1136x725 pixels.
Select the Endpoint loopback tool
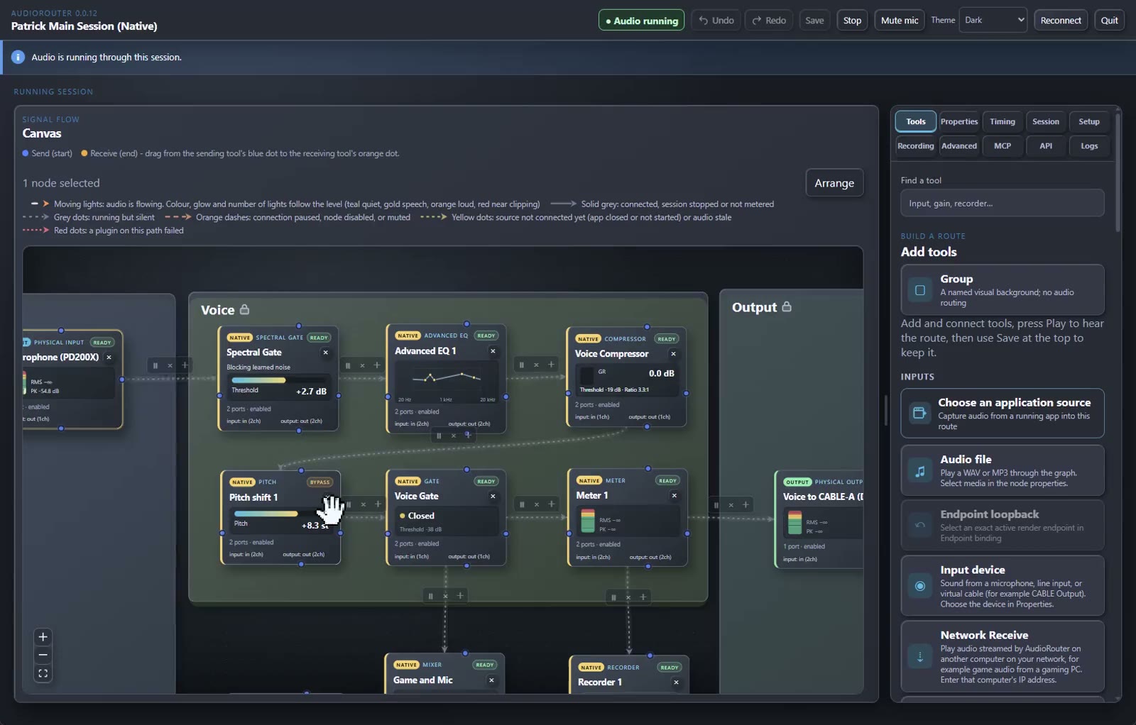point(1003,525)
